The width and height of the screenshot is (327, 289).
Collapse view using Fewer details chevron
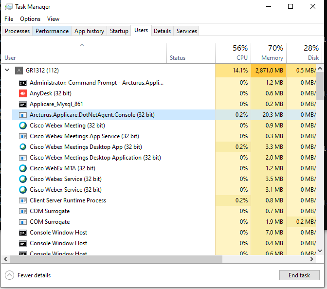10,275
